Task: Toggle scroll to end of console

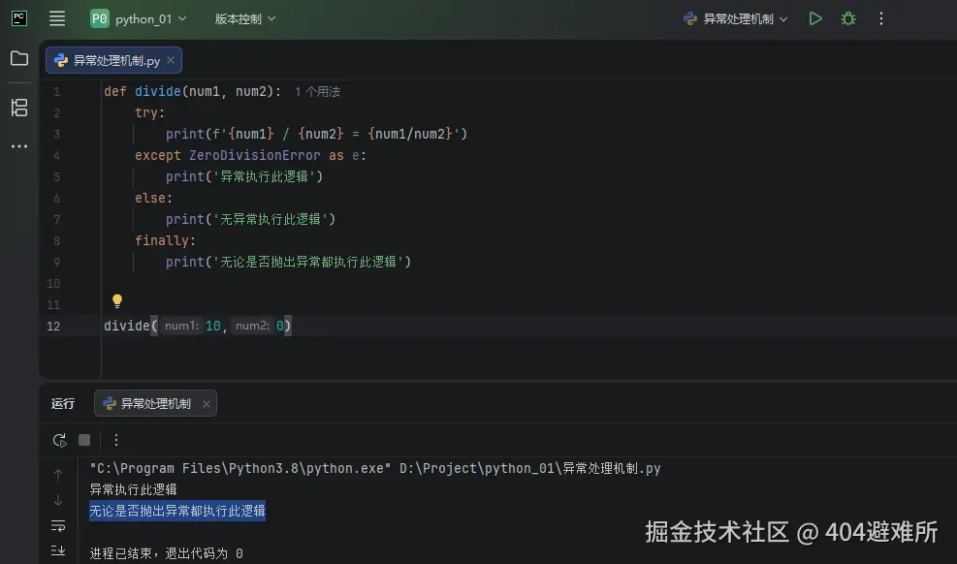Action: (58, 550)
